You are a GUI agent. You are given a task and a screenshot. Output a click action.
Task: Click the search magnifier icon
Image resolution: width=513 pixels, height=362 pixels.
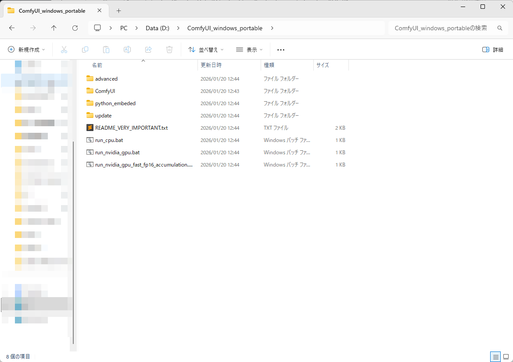pos(499,28)
